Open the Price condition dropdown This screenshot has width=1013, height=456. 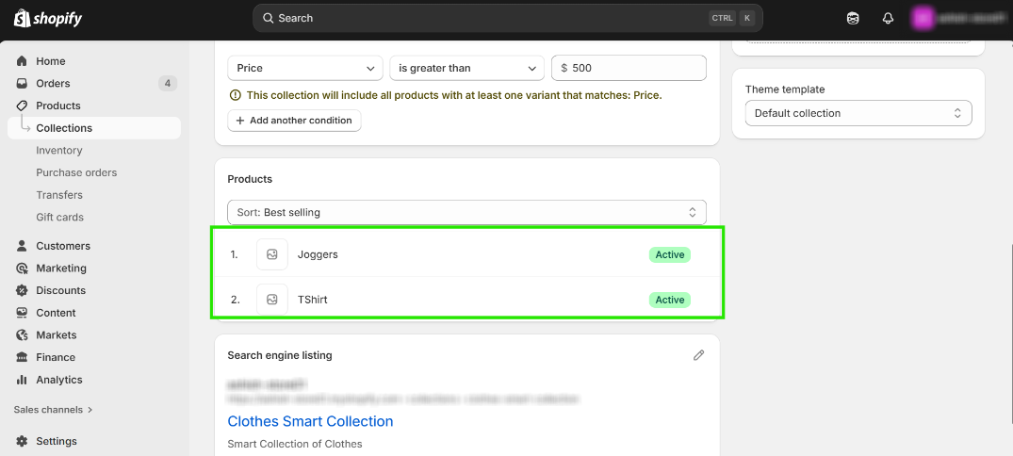305,68
